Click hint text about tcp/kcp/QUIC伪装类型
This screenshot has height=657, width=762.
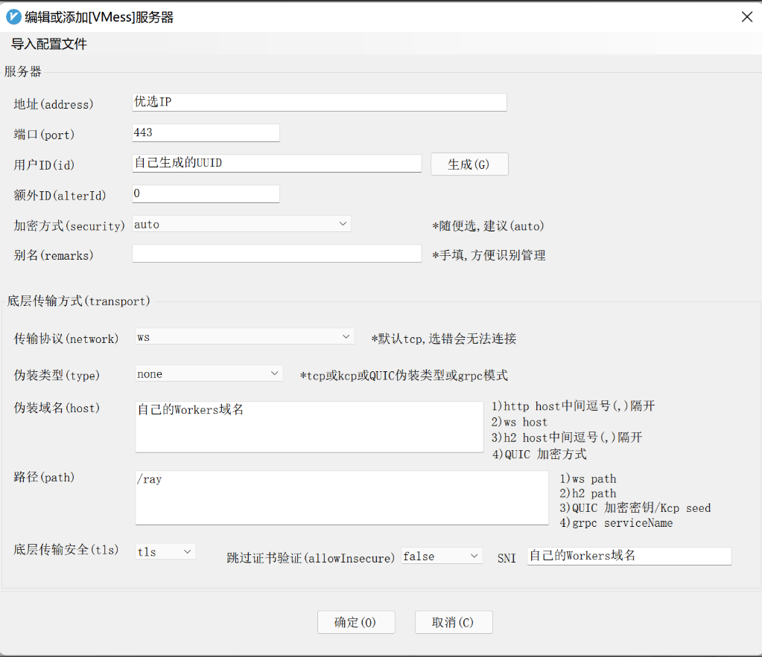point(404,375)
